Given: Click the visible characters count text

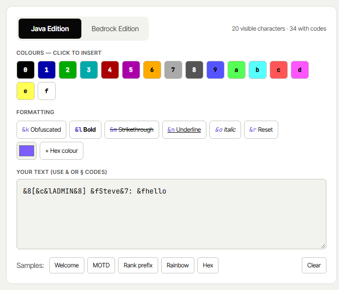Looking at the screenshot, I should tap(279, 29).
